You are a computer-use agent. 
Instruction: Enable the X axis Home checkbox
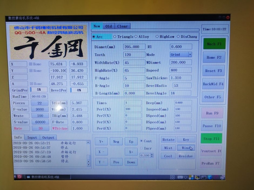(31, 64)
